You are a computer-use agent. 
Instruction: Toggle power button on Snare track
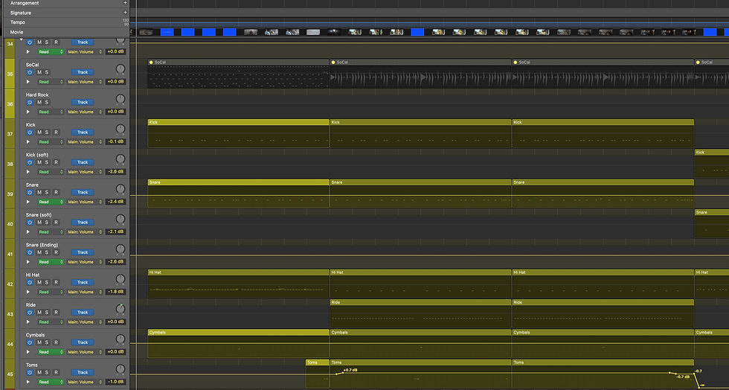pyautogui.click(x=30, y=192)
